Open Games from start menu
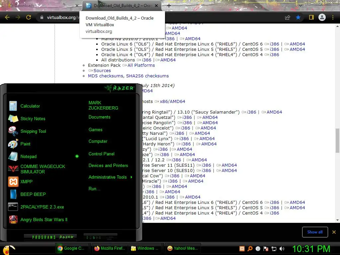This screenshot has height=255, width=340. coord(95,130)
